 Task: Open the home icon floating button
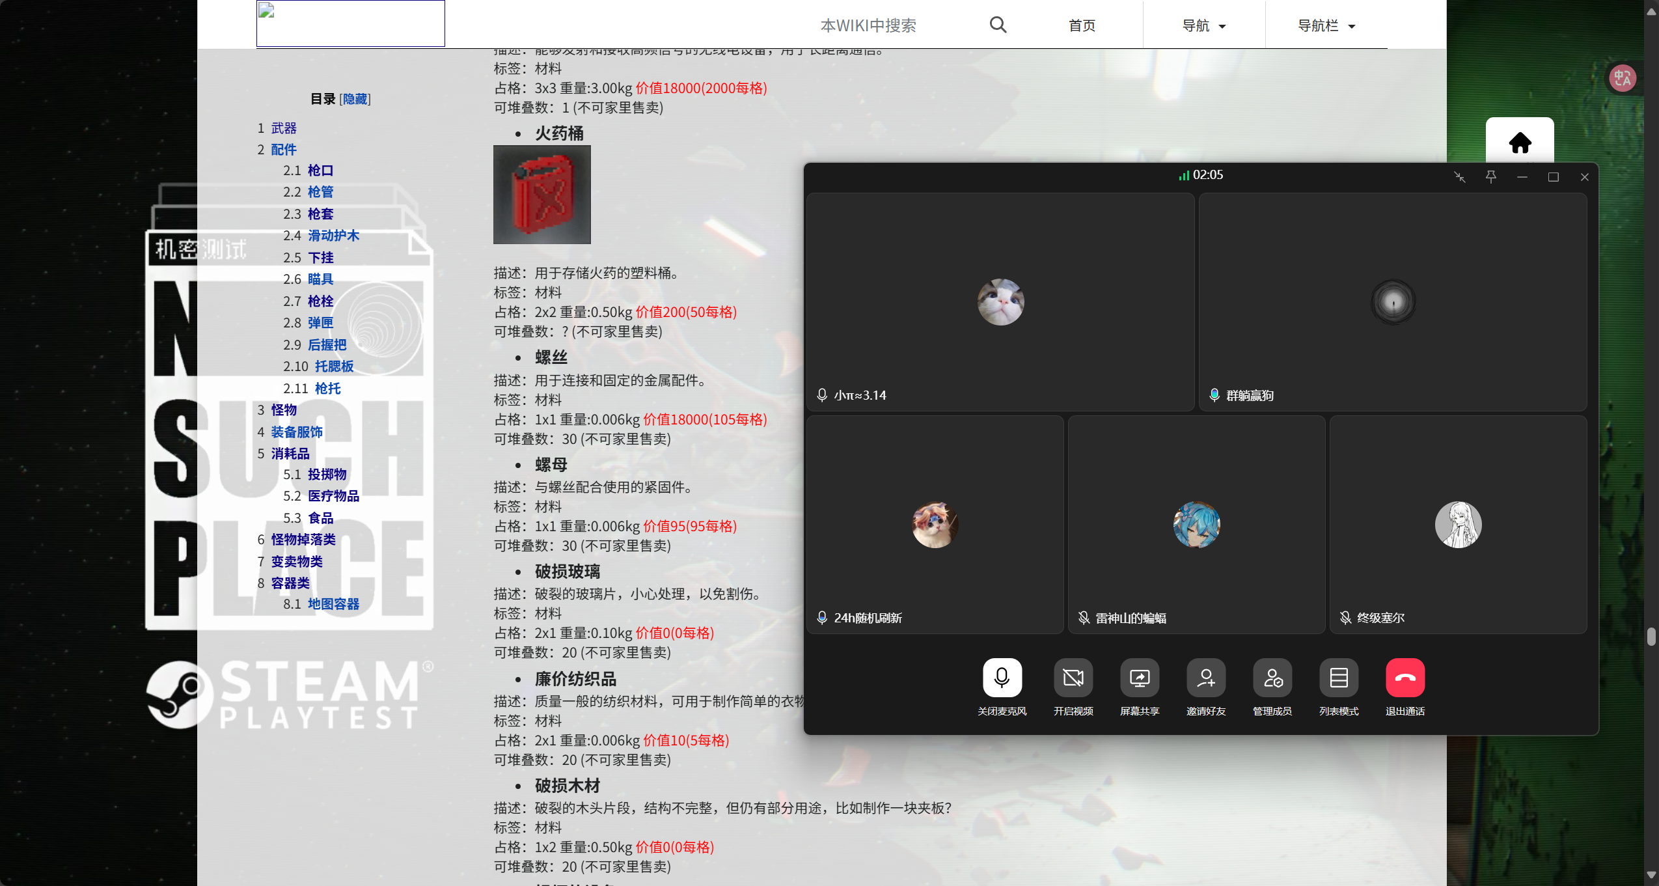[x=1520, y=143]
